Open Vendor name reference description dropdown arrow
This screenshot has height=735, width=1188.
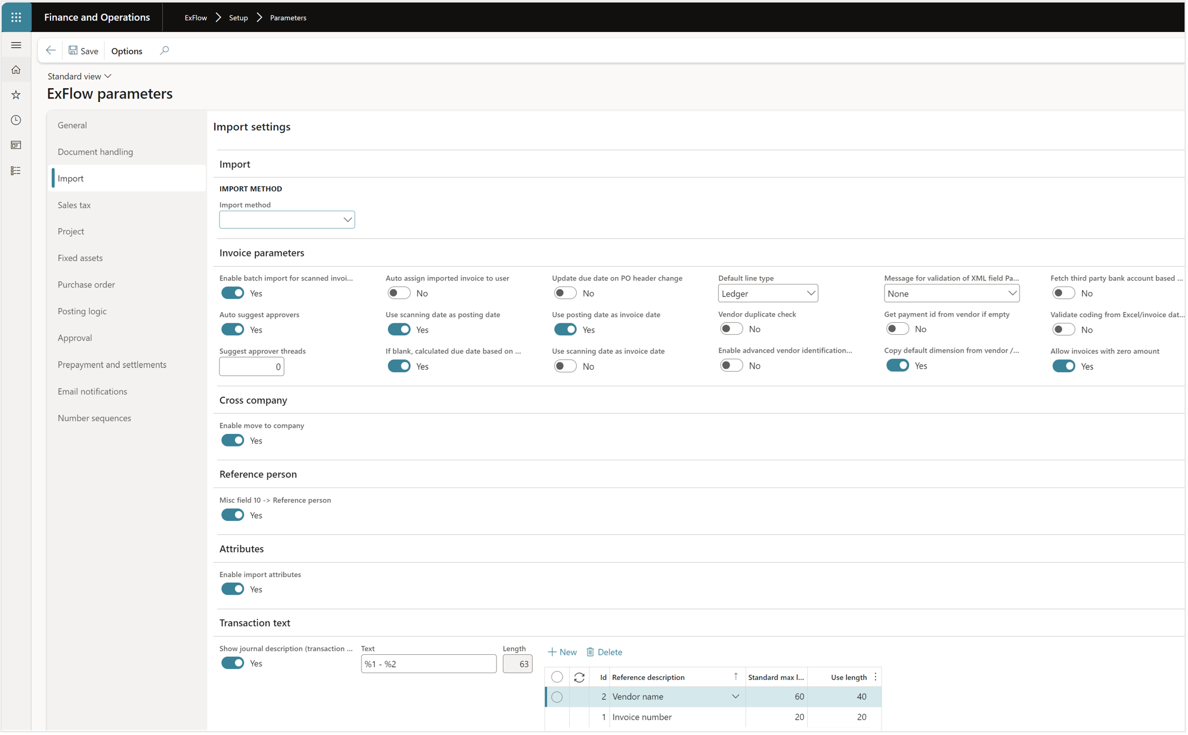point(735,697)
